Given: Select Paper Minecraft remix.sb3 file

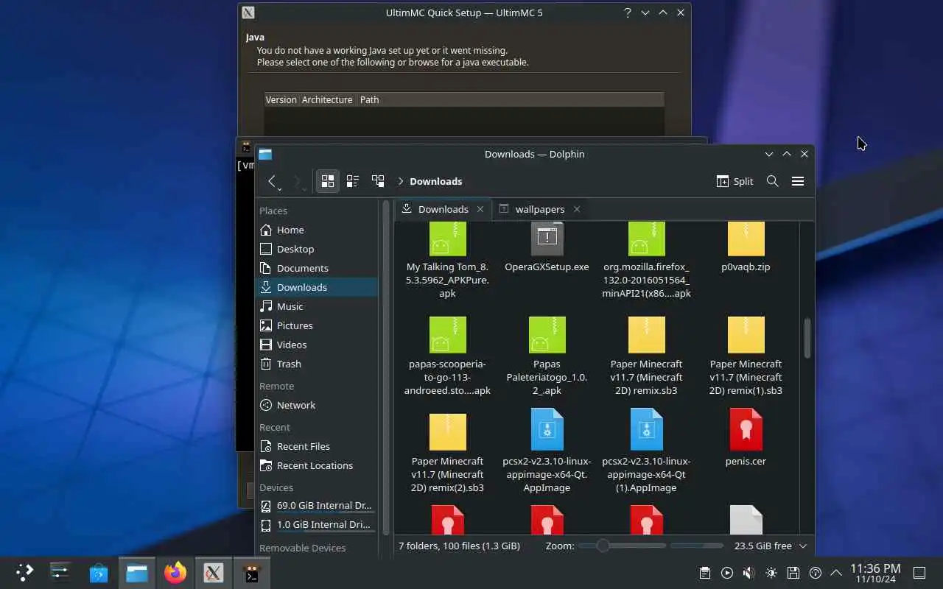Looking at the screenshot, I should click(646, 356).
